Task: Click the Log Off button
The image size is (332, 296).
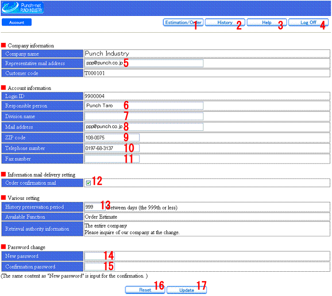Action: click(308, 23)
